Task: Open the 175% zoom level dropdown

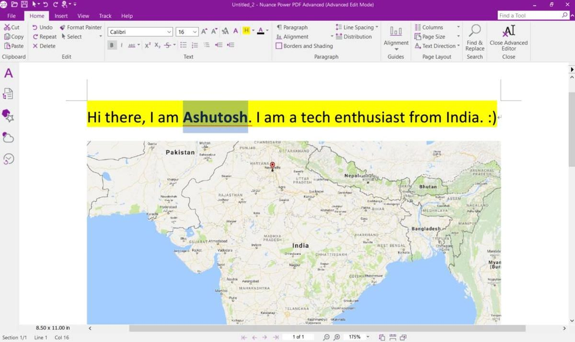Action: (x=358, y=337)
